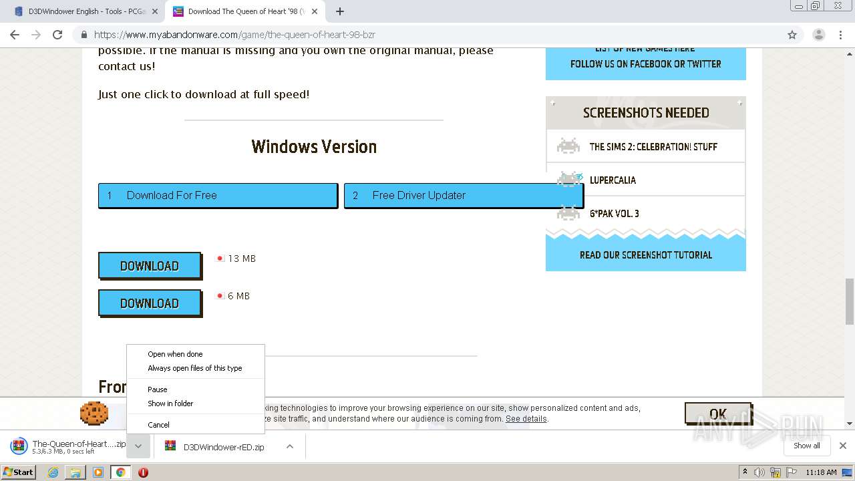Click the Free Driver Updater button
This screenshot has height=481, width=855.
pos(464,195)
